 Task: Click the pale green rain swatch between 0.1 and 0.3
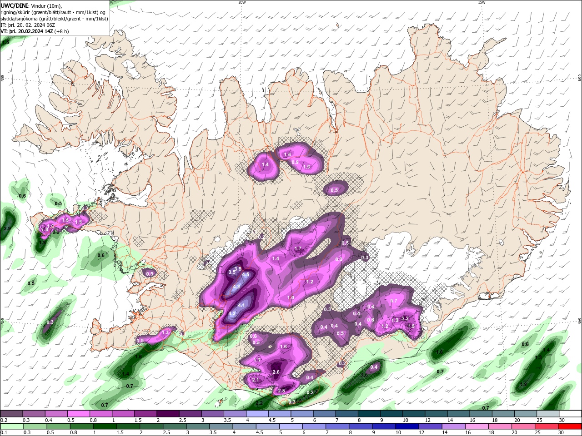coord(11,426)
